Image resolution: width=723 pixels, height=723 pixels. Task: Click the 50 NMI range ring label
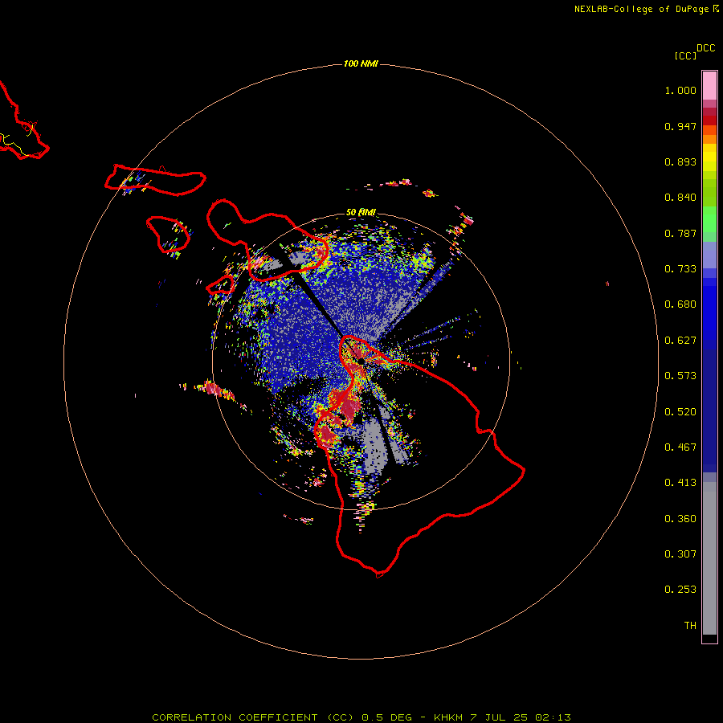pyautogui.click(x=361, y=212)
